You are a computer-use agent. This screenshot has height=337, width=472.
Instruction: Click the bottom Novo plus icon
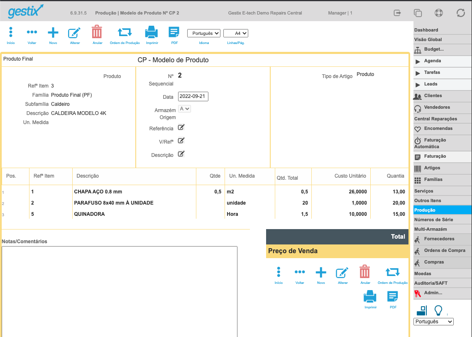[x=321, y=272]
